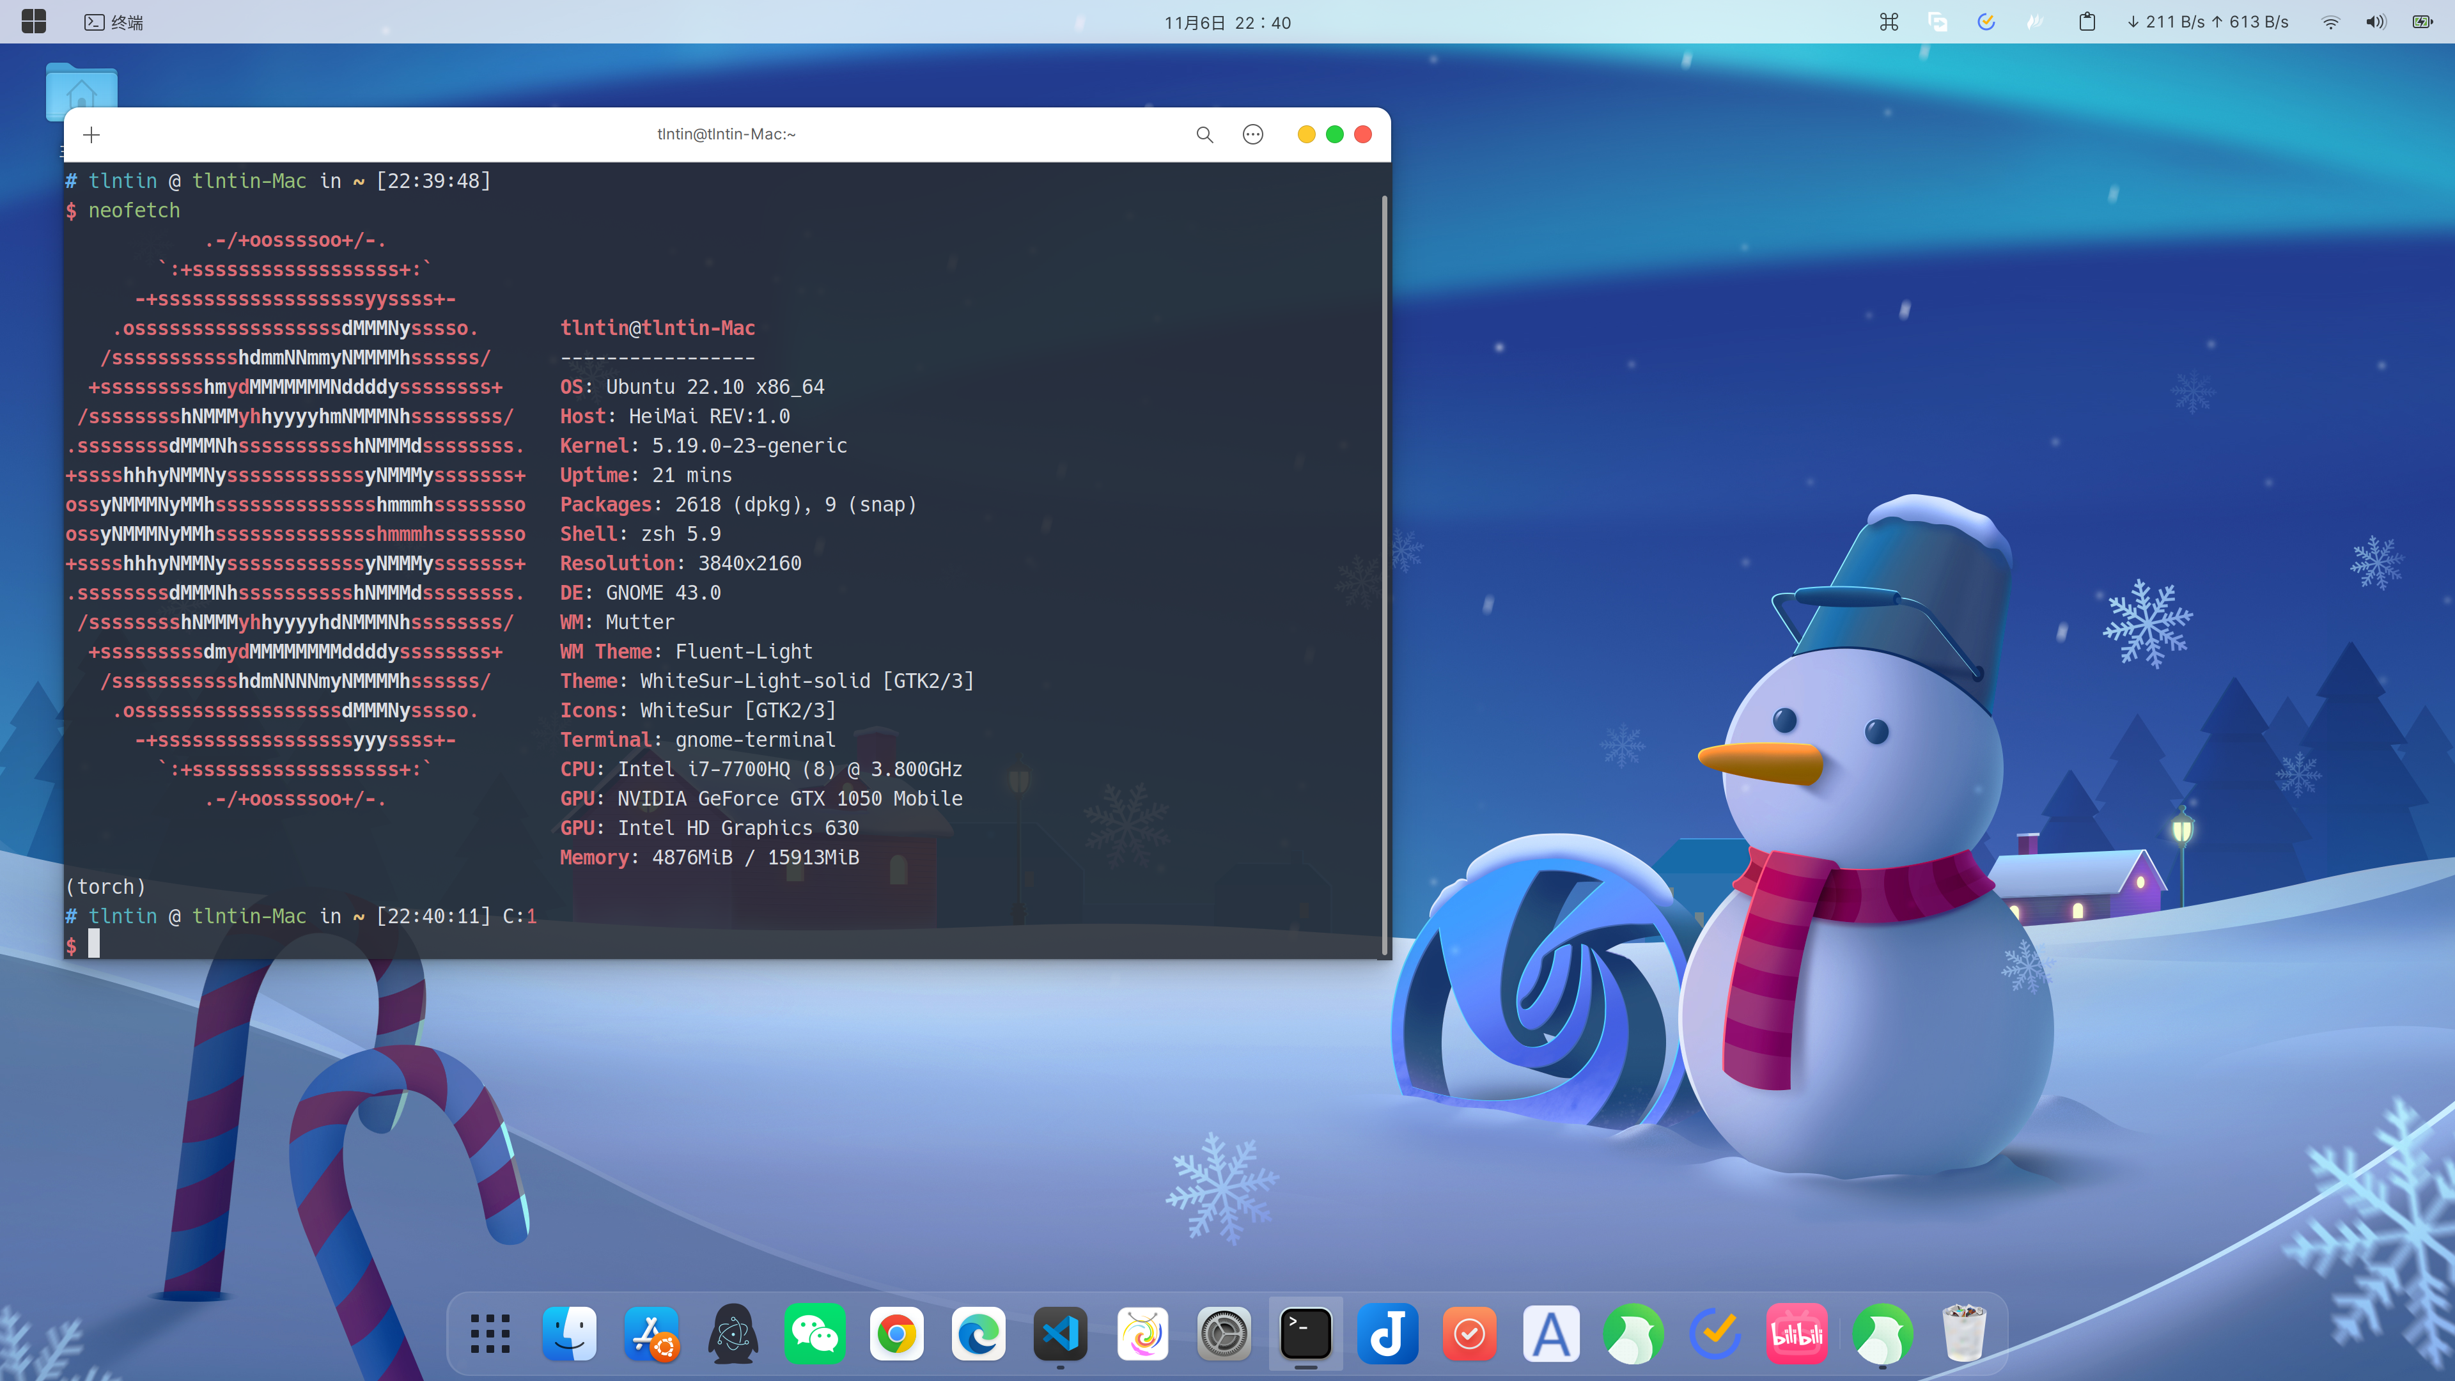Click the Activities grid icon in top-left corner
The width and height of the screenshot is (2455, 1381).
point(33,22)
